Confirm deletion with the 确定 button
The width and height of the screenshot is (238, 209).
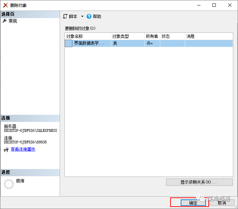pyautogui.click(x=193, y=203)
